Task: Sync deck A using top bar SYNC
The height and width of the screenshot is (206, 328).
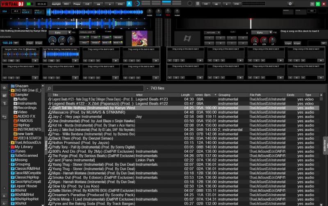Action: tap(120, 4)
